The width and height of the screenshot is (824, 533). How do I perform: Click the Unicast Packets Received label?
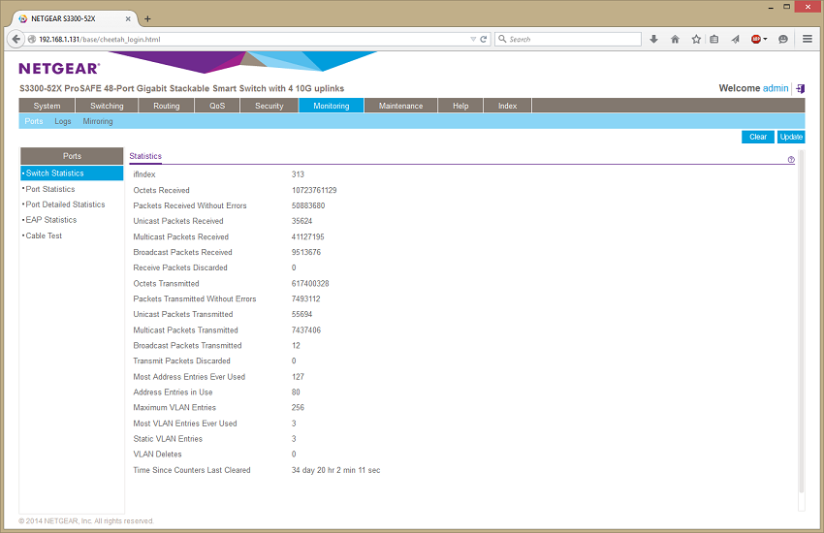coord(178,221)
